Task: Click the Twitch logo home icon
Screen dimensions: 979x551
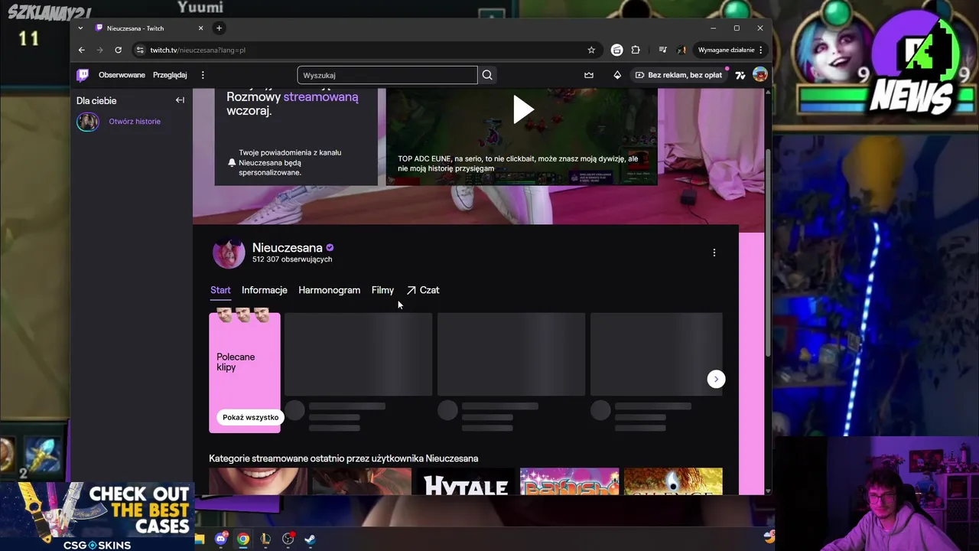Action: click(83, 75)
